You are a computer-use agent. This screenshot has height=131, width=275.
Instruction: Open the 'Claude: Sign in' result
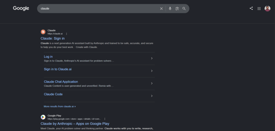tap(53, 39)
